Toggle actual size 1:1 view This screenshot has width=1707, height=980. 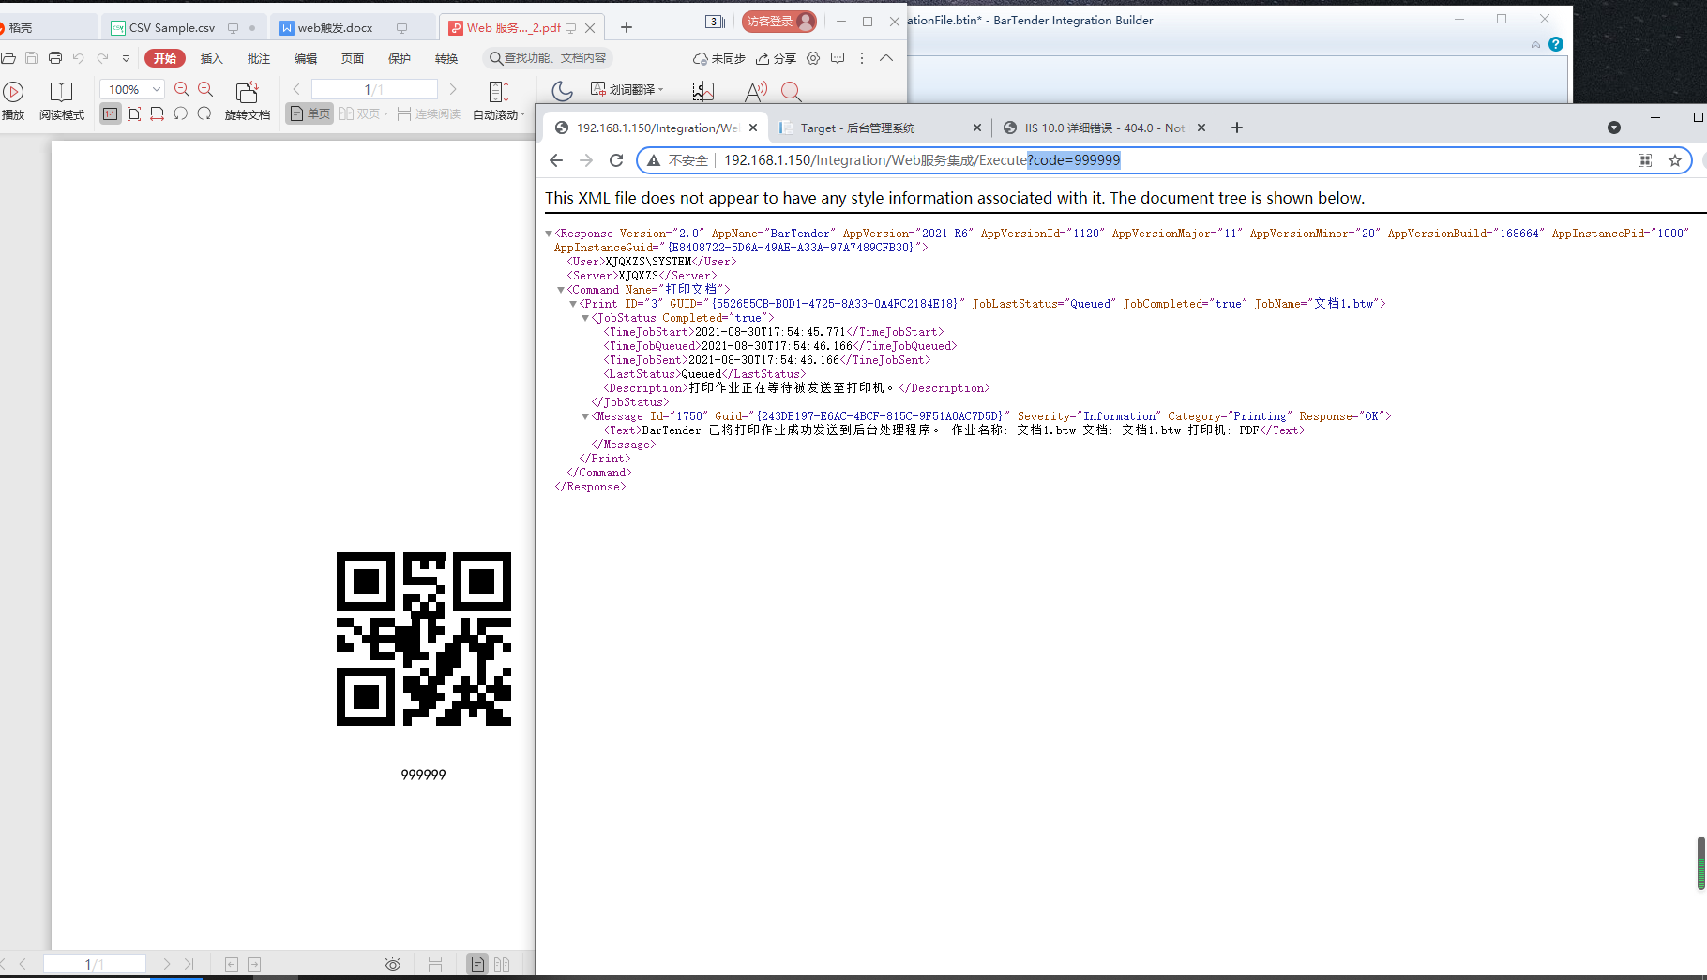pos(111,114)
